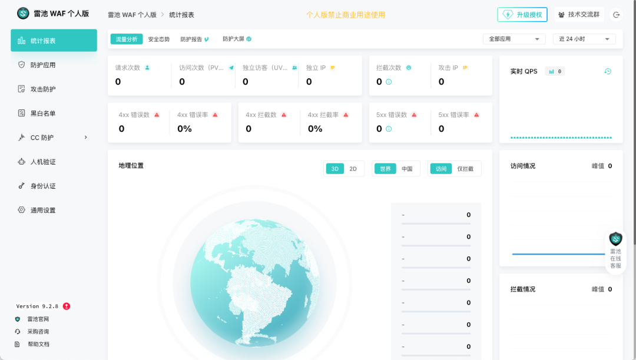Click the shield icon next to 雷池官网
636x360 pixels.
pos(18,319)
